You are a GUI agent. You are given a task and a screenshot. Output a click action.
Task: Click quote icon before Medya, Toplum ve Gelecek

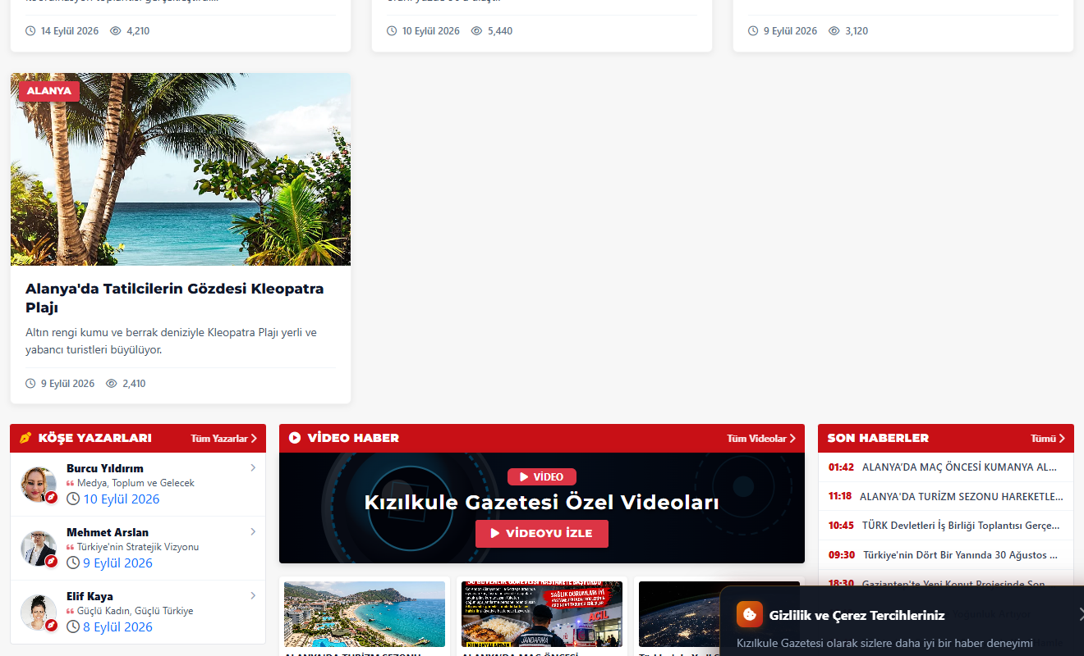[x=71, y=484]
